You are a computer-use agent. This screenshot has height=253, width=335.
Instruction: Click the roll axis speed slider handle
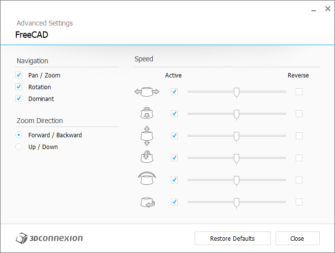pyautogui.click(x=236, y=180)
